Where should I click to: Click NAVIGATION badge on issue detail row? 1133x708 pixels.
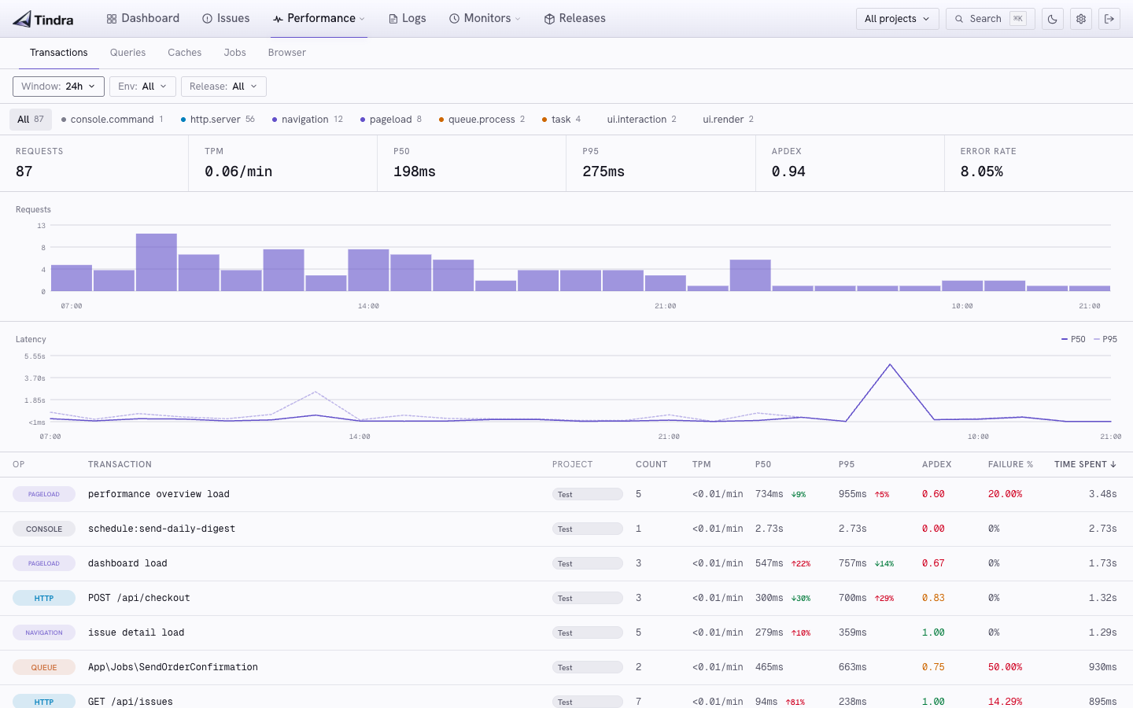(x=44, y=633)
